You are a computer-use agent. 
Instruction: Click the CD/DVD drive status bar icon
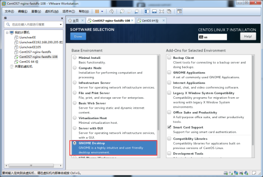tap(231, 173)
